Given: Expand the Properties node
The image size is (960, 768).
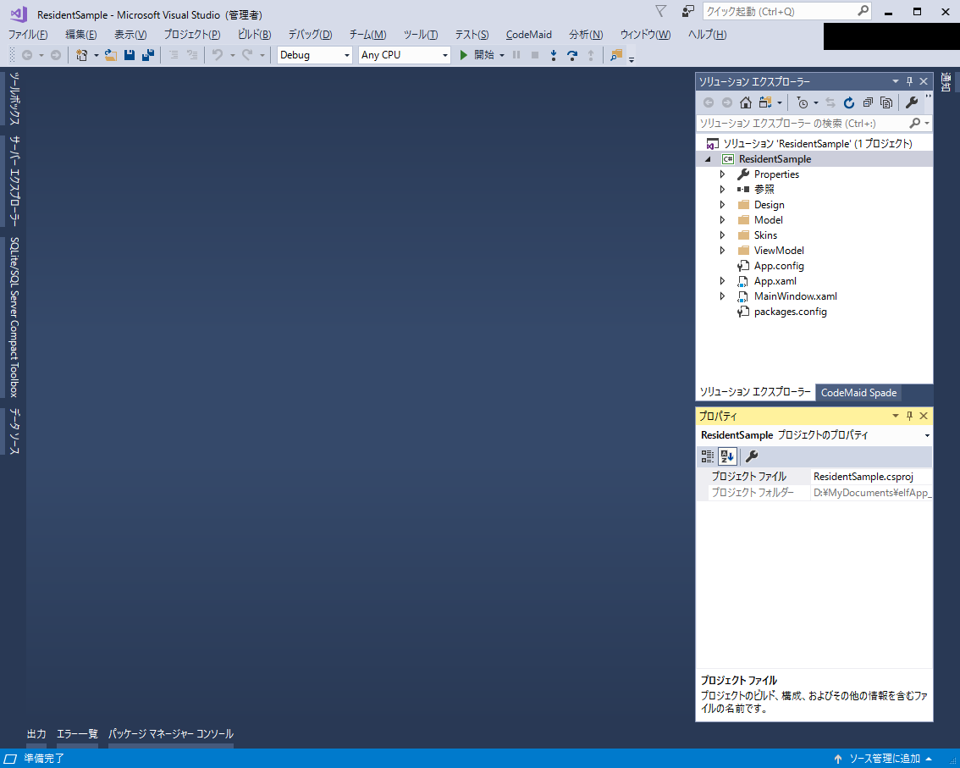Looking at the screenshot, I should pyautogui.click(x=722, y=174).
